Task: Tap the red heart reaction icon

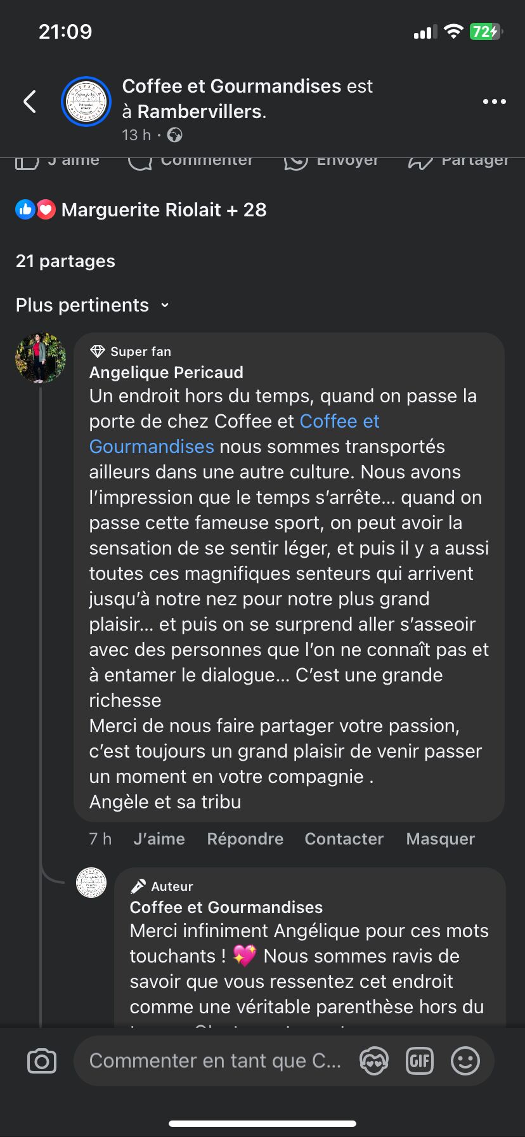Action: pyautogui.click(x=46, y=210)
